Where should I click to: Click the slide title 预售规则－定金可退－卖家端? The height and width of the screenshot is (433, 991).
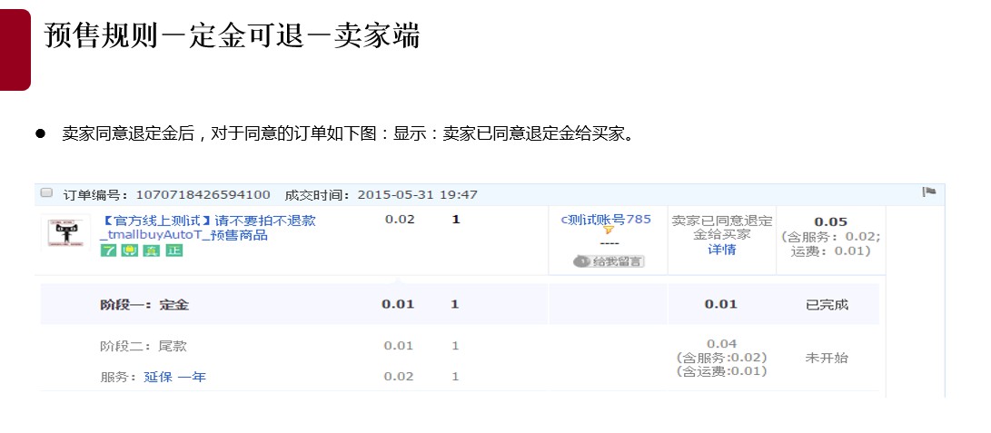pyautogui.click(x=232, y=34)
